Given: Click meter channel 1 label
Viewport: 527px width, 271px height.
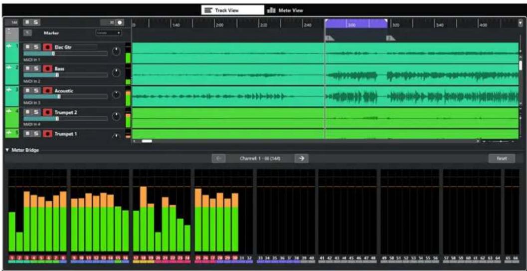Looking at the screenshot, I should pyautogui.click(x=12, y=258).
